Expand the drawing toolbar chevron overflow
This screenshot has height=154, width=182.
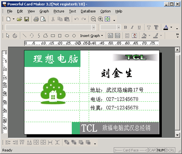click(177, 36)
